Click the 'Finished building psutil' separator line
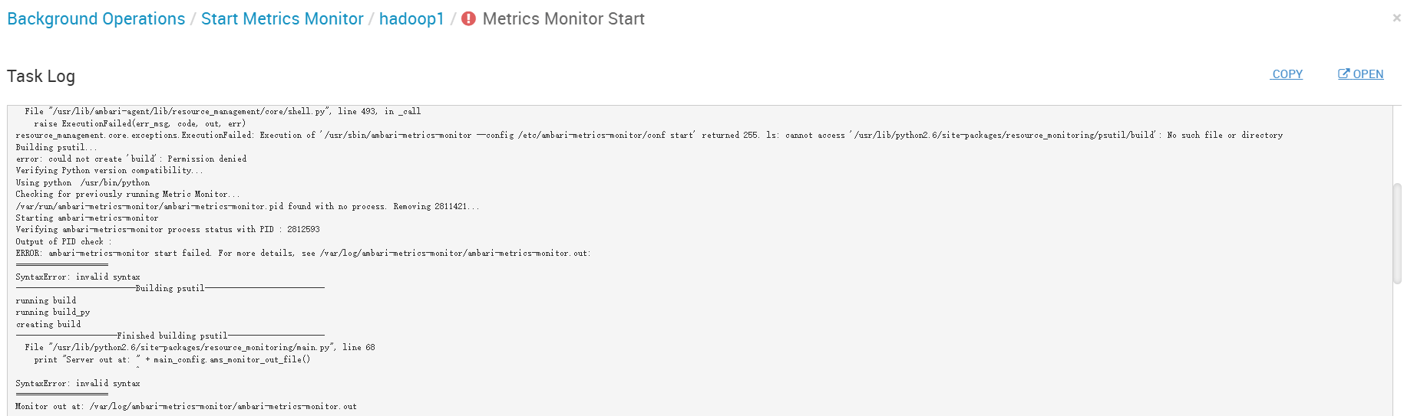The width and height of the screenshot is (1404, 416). coord(170,336)
